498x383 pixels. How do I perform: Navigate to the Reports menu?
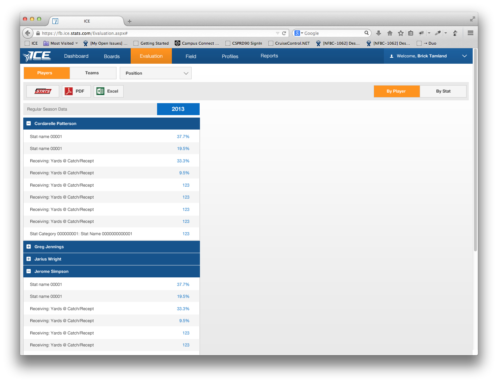point(269,56)
